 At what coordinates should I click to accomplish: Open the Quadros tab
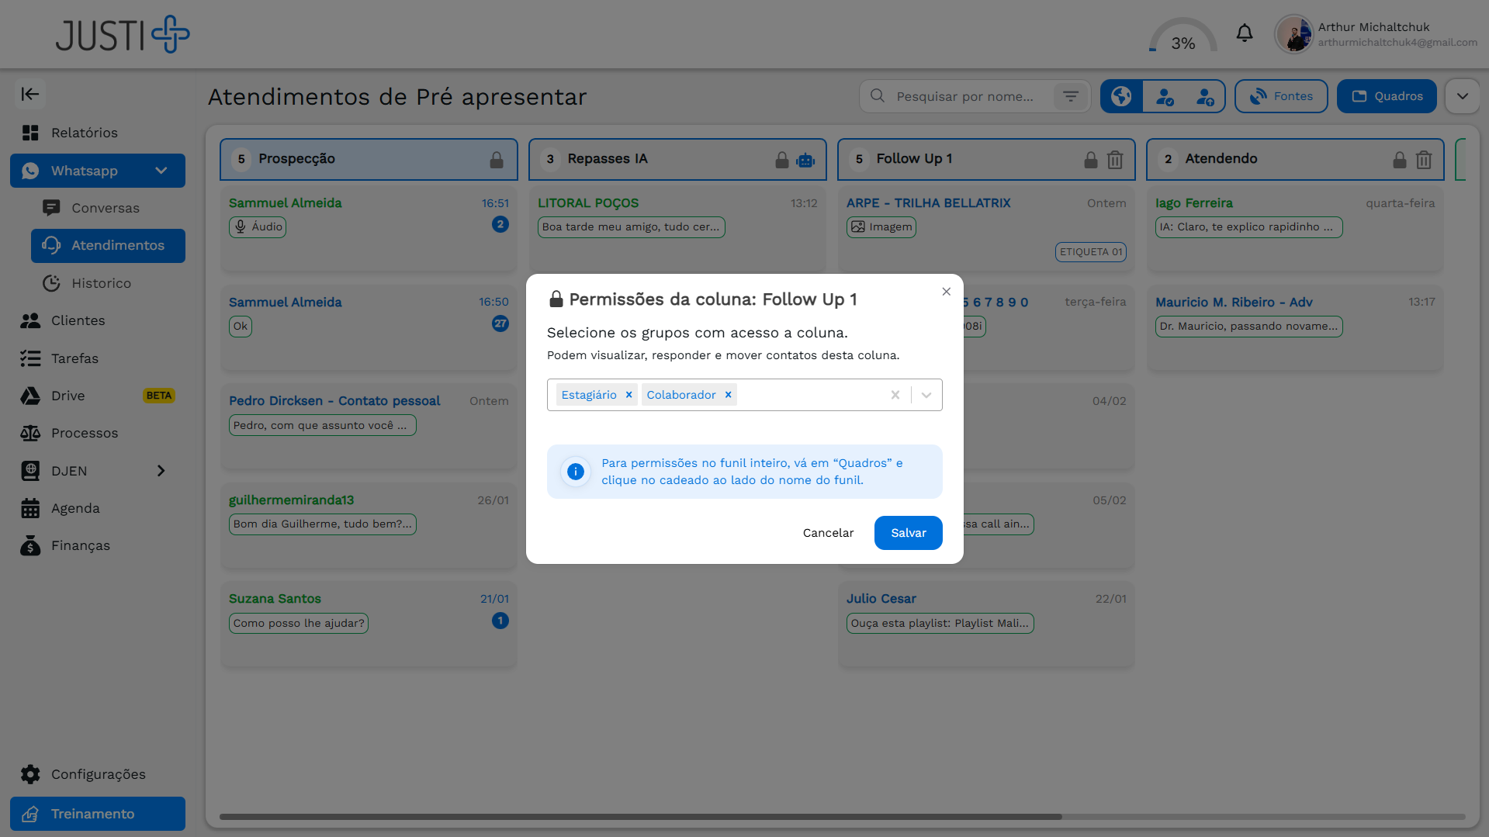pyautogui.click(x=1387, y=95)
